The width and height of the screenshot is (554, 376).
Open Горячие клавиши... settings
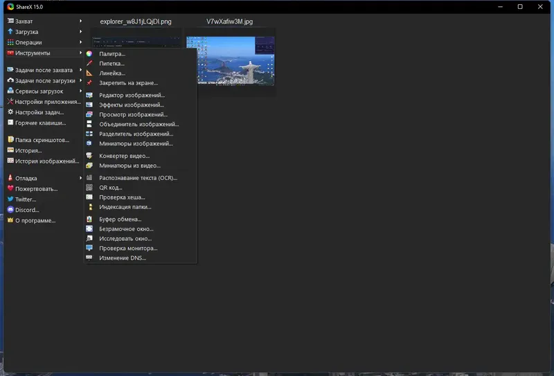pyautogui.click(x=44, y=123)
